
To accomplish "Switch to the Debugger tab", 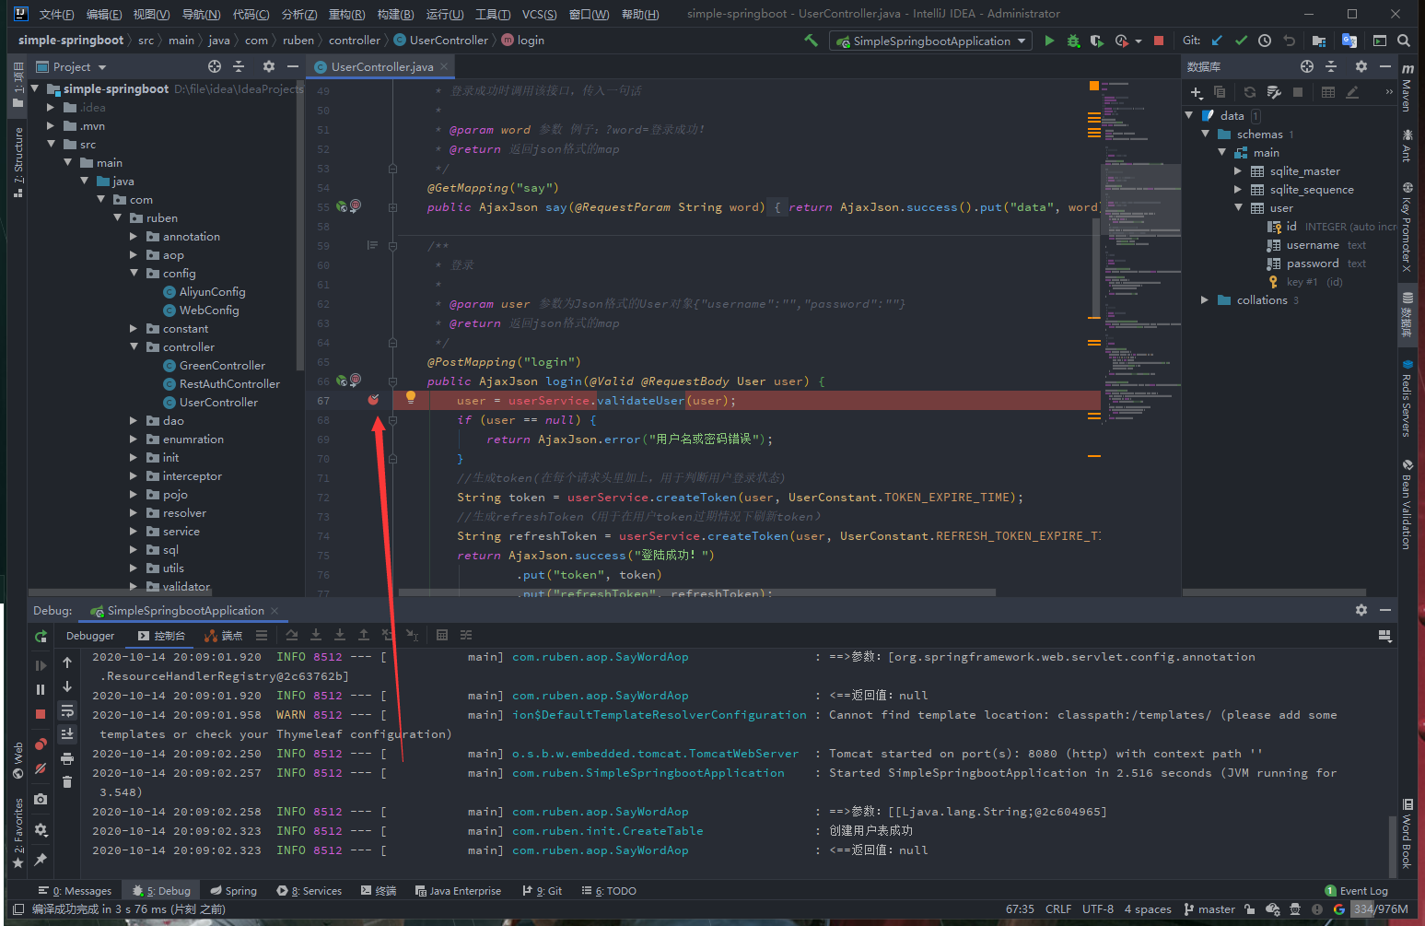I will point(90,636).
